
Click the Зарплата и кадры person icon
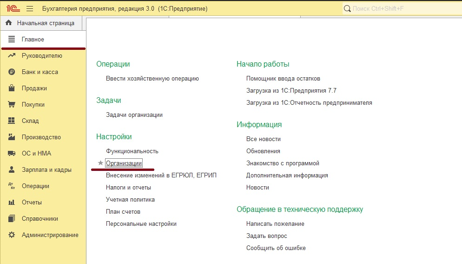click(x=12, y=169)
